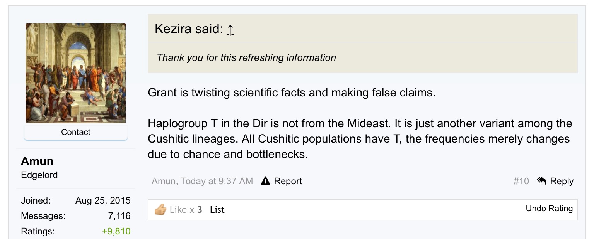Viewport: 594px width, 239px height.
Task: Click the Contact button under avatar
Action: (x=76, y=132)
